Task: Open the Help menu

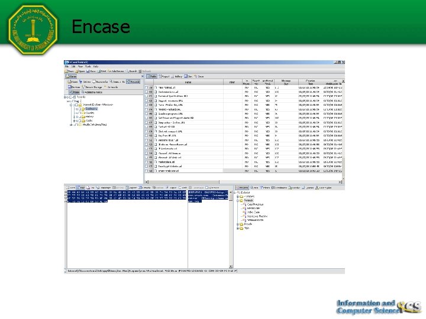Action: point(96,66)
